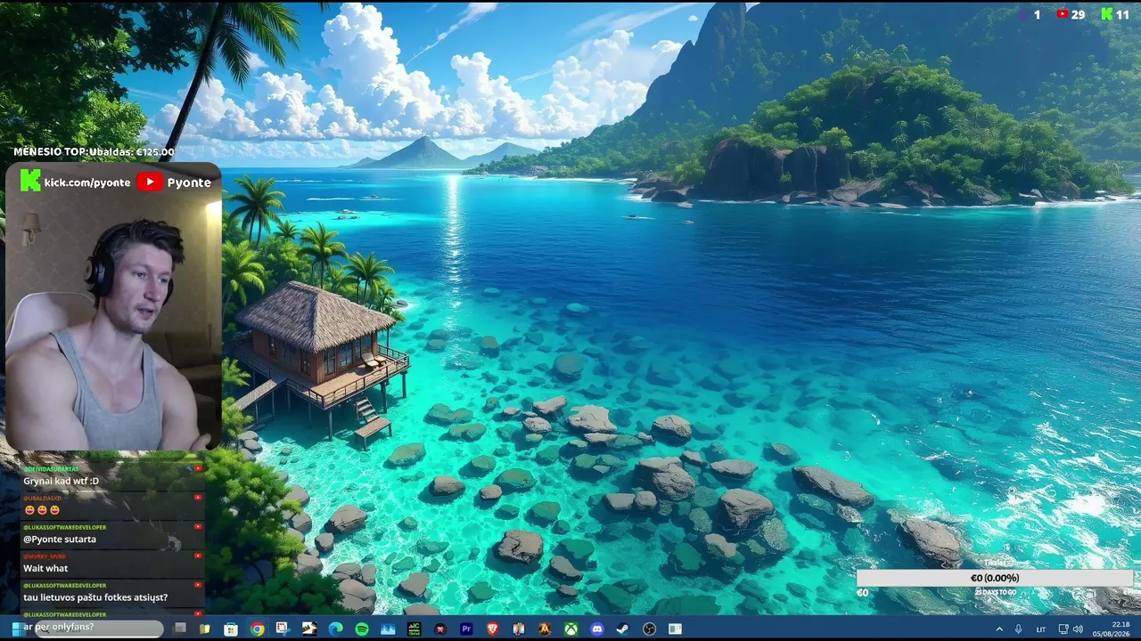
Task: Open Discord from the taskbar
Action: click(596, 629)
